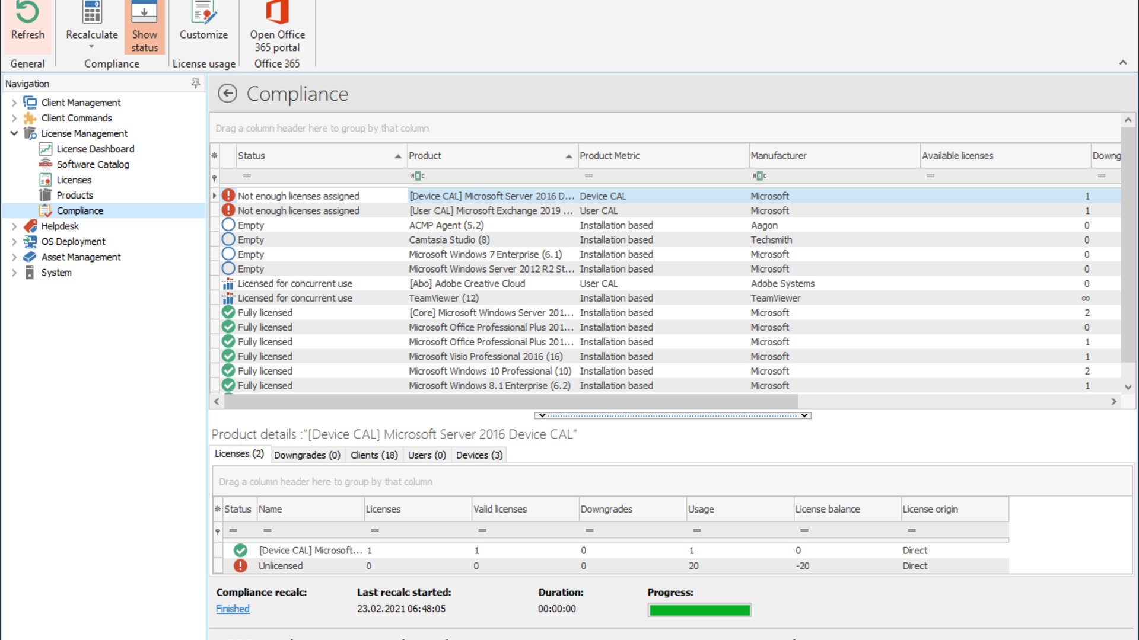Click the Fully licensed icon for Visio Professional
Viewport: 1139px width, 640px height.
pyautogui.click(x=228, y=356)
